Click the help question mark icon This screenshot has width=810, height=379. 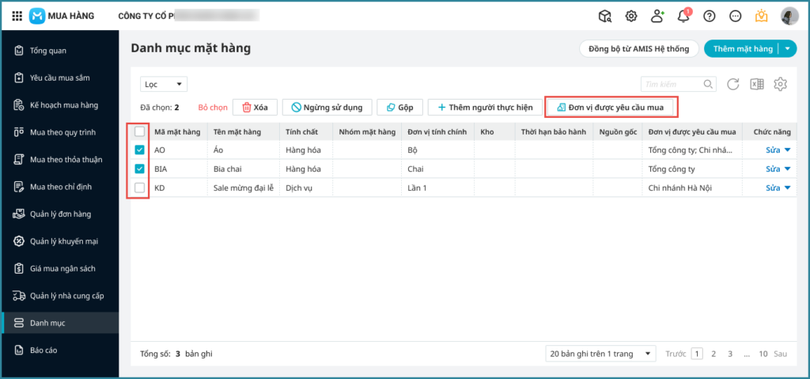tap(710, 16)
